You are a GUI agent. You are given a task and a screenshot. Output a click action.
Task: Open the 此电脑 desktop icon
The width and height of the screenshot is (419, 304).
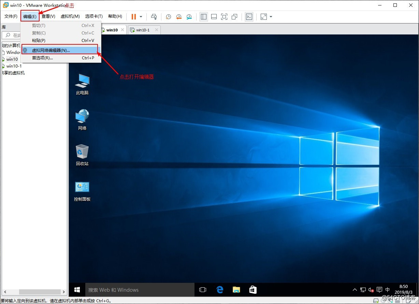82,84
